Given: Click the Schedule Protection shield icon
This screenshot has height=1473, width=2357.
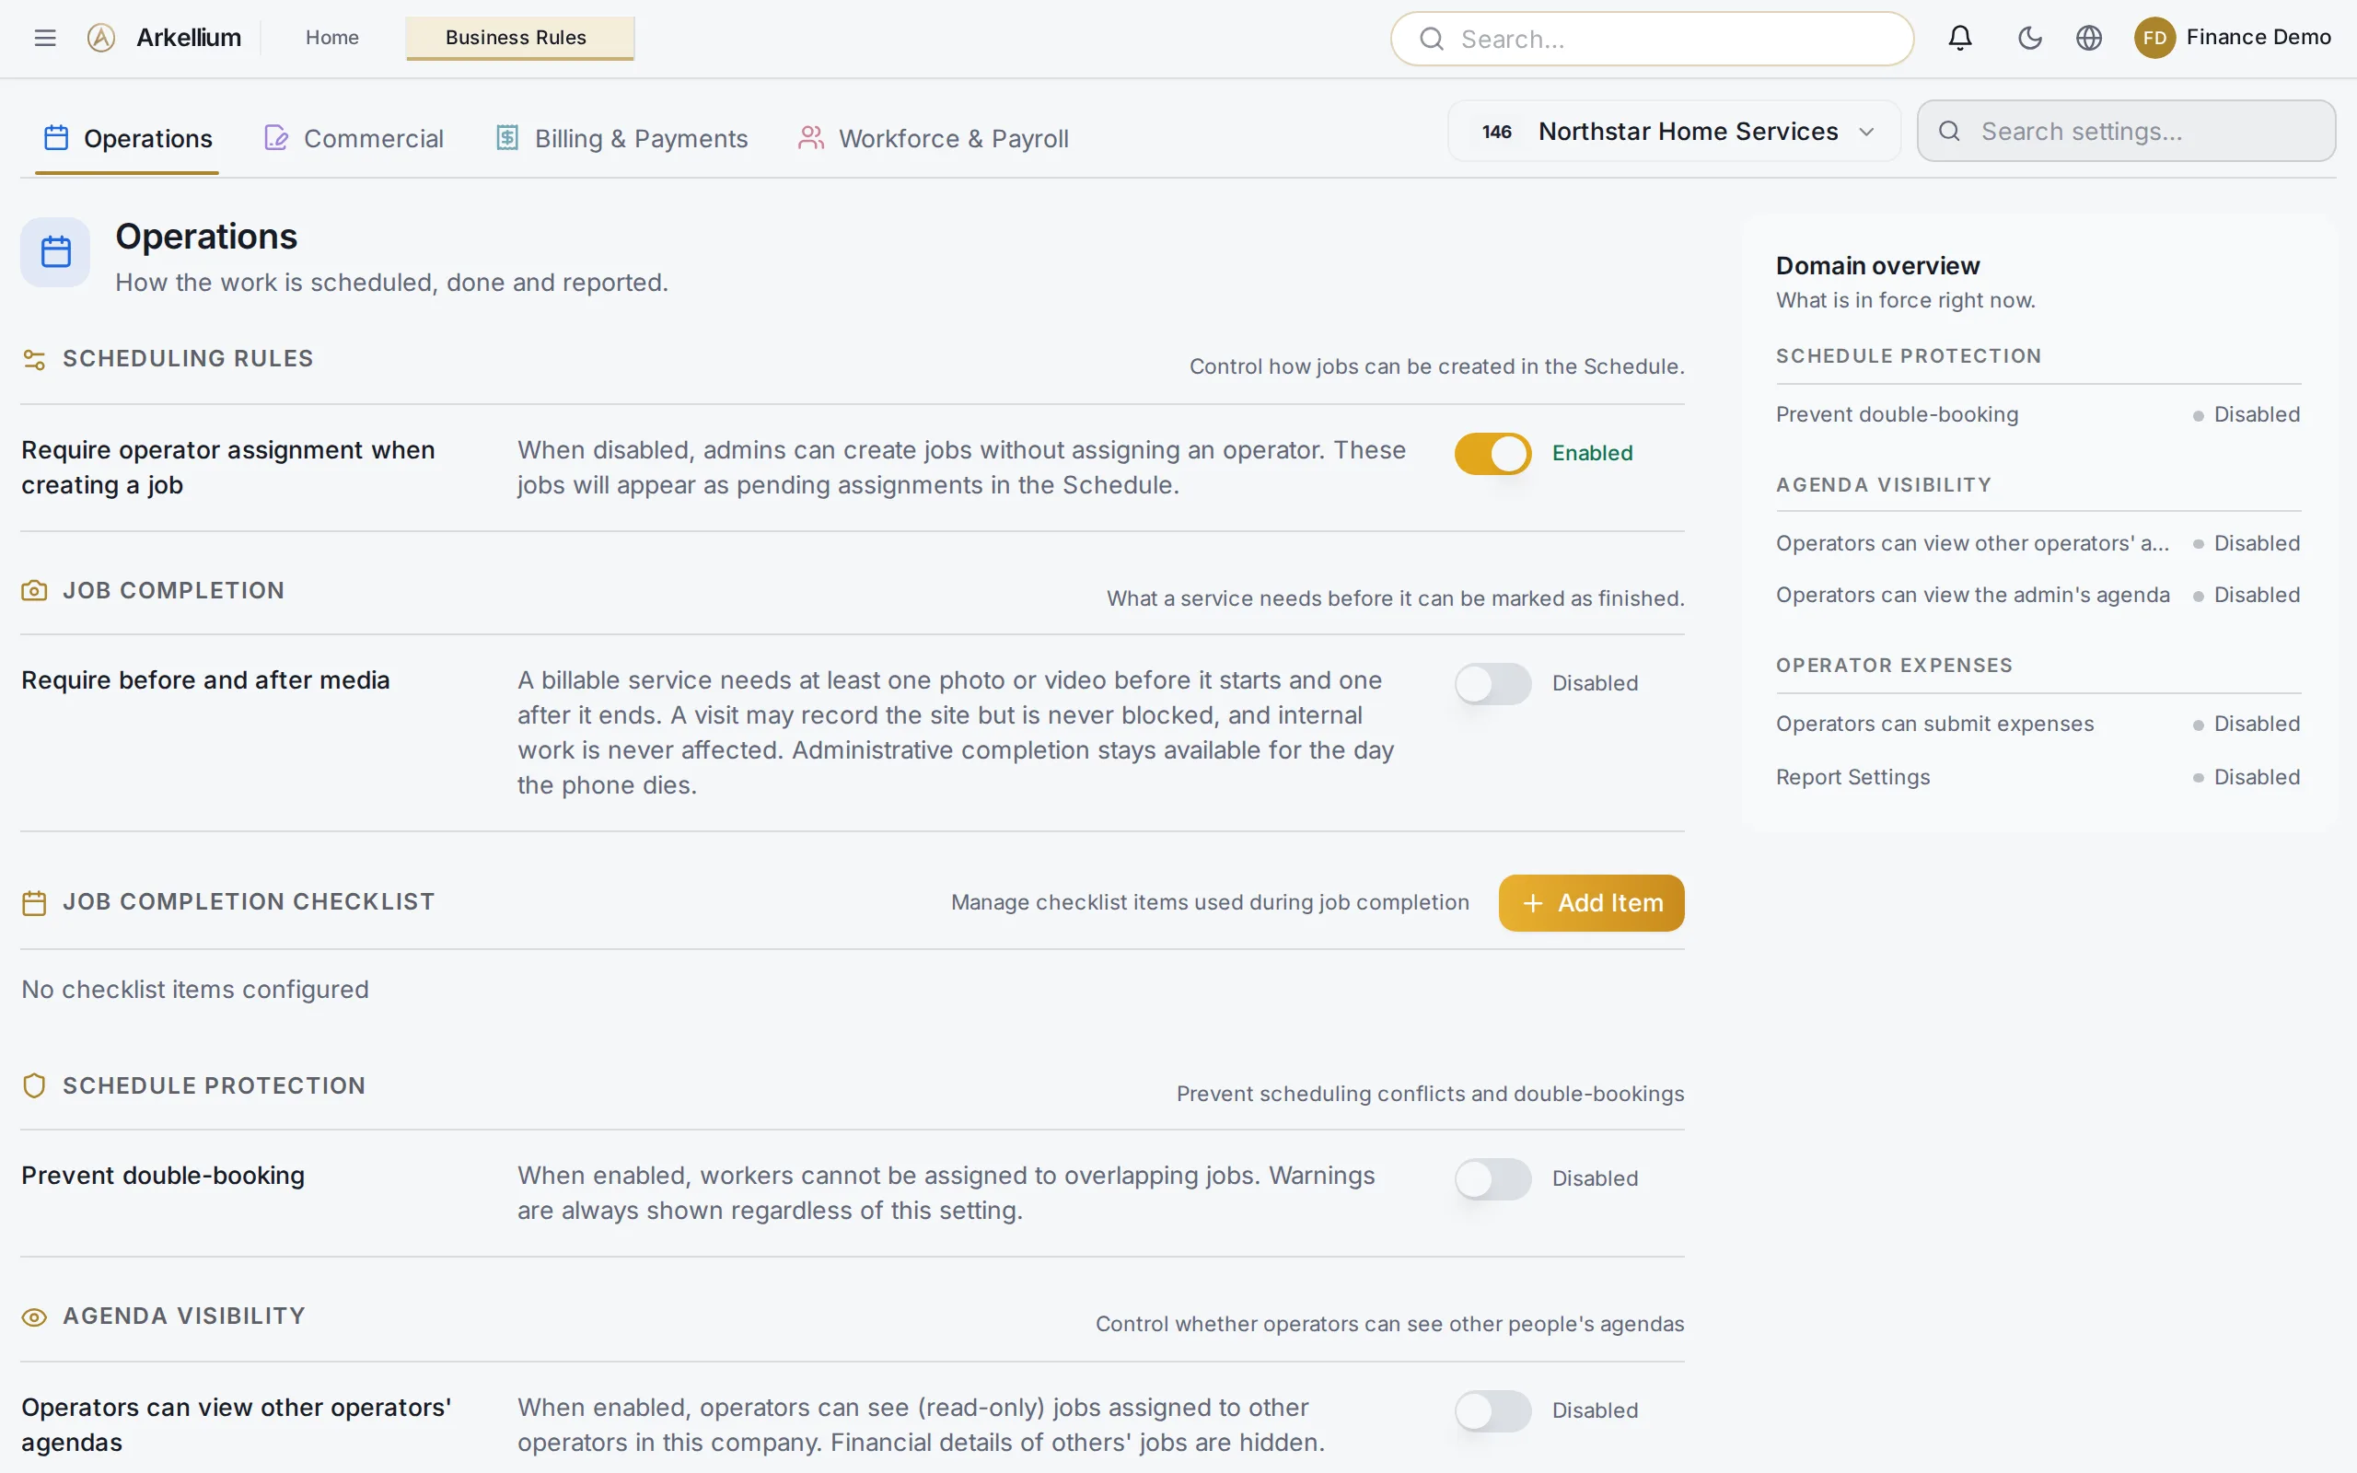Looking at the screenshot, I should pyautogui.click(x=34, y=1086).
